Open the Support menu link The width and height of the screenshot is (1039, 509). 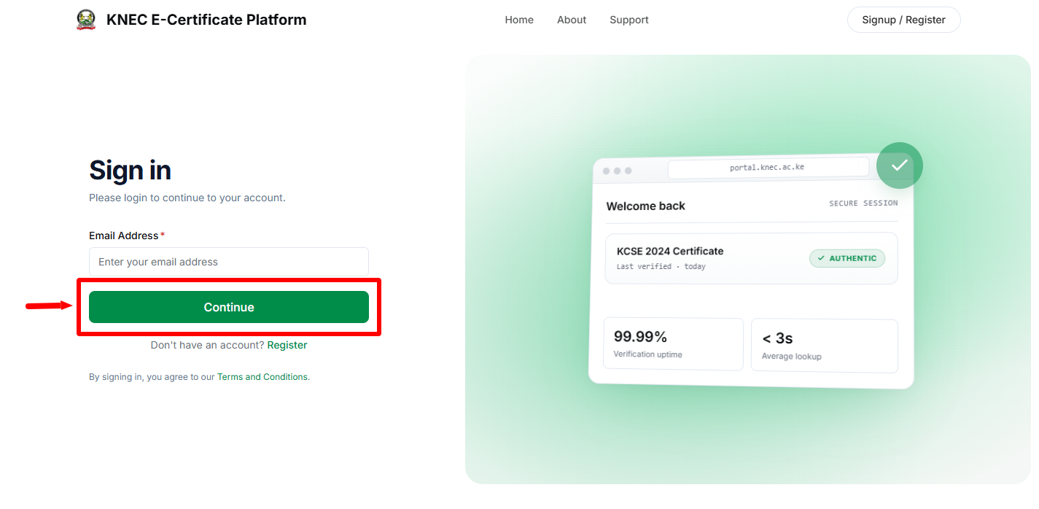pyautogui.click(x=629, y=20)
